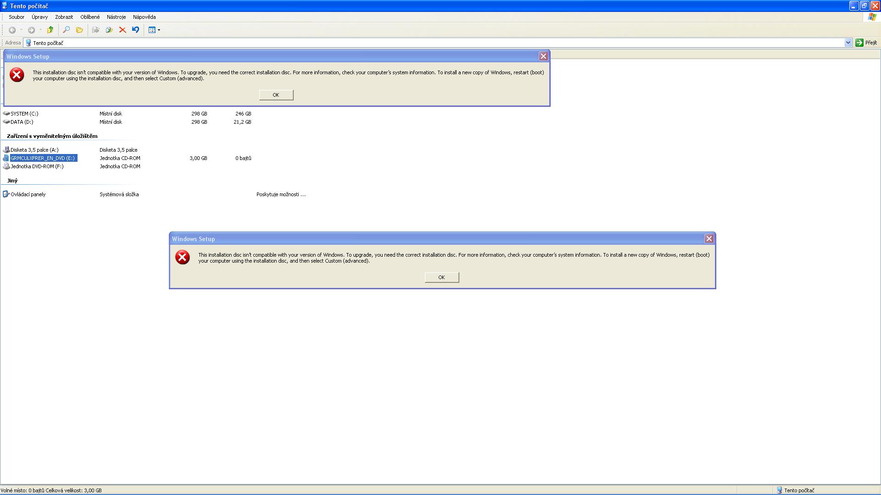This screenshot has width=881, height=495.
Task: Select the Ovládací panely item
Action: [28, 194]
